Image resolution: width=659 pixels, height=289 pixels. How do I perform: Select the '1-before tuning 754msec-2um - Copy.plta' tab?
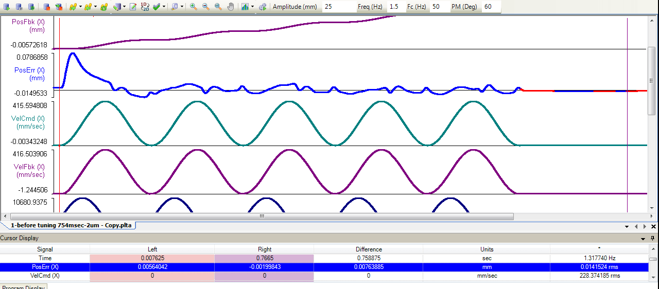(x=71, y=226)
